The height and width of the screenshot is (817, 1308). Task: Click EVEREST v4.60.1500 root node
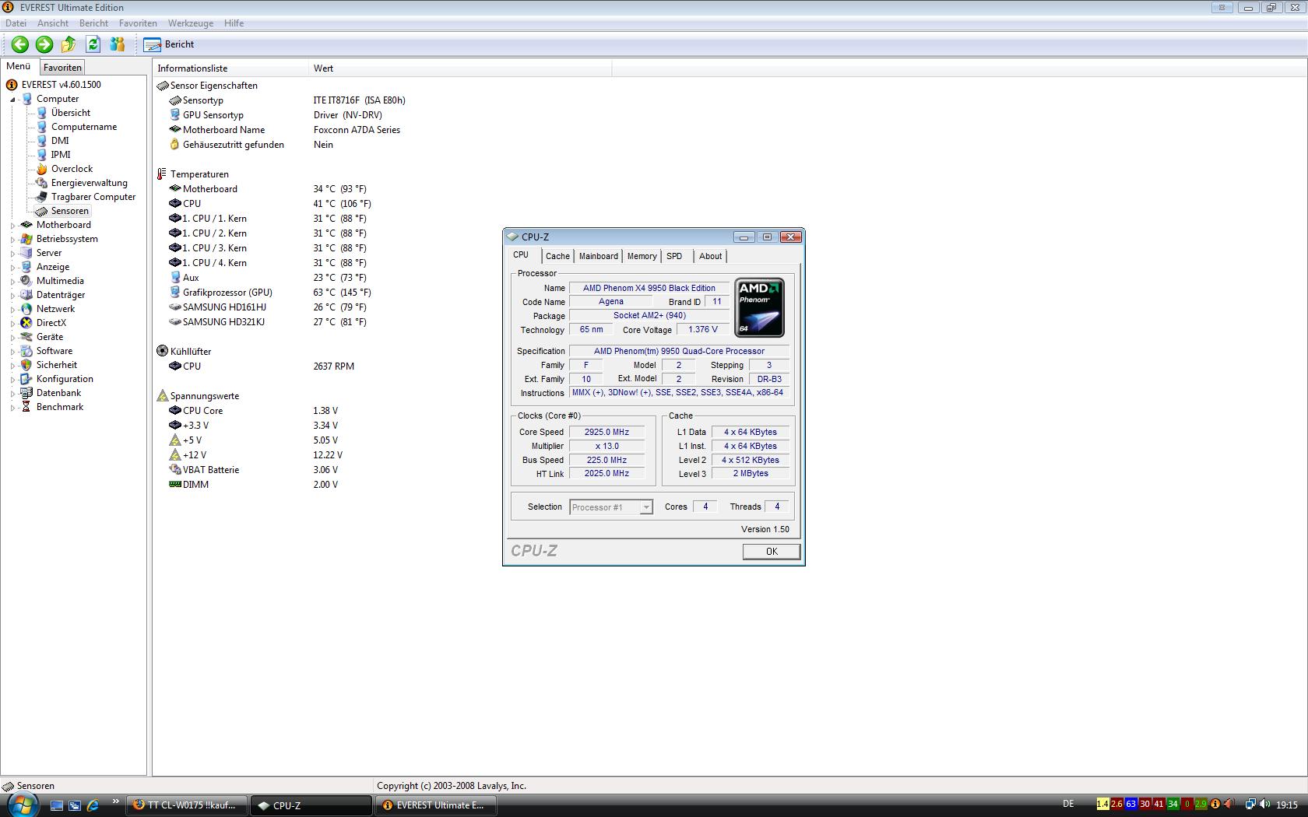pos(61,85)
